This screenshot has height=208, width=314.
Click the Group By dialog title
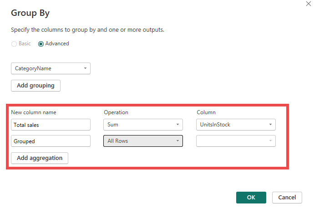pos(30,13)
